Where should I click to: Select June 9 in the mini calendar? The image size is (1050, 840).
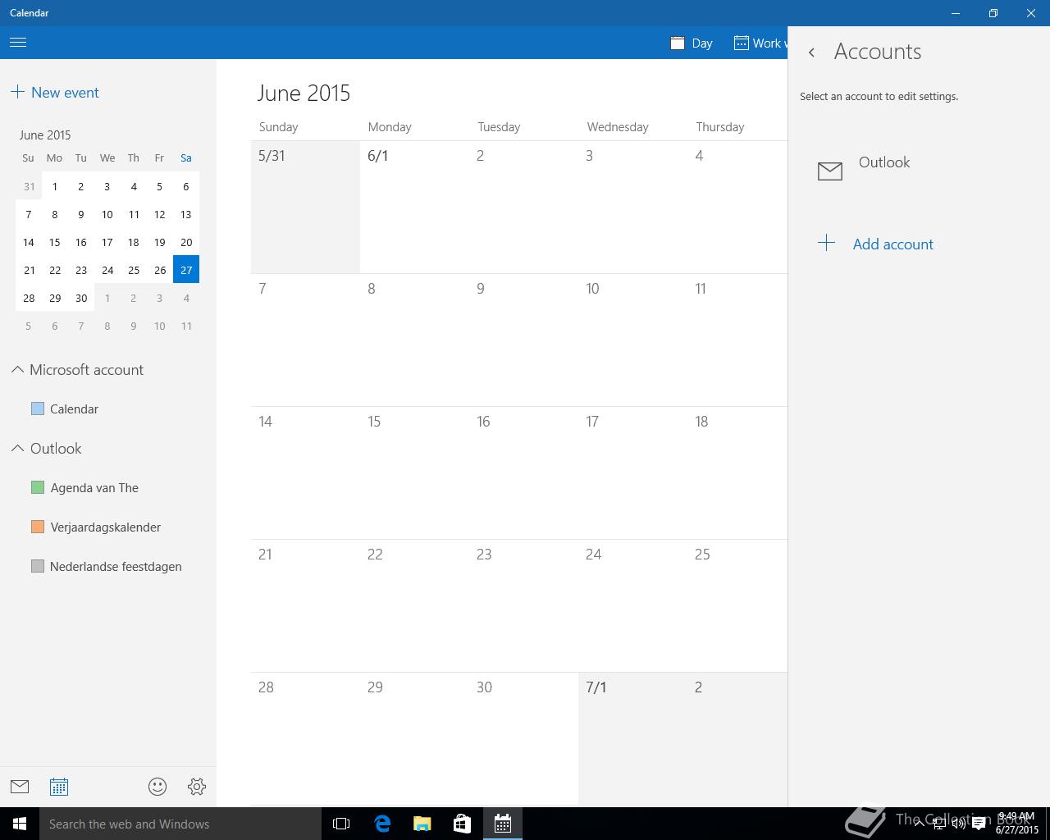pos(81,214)
